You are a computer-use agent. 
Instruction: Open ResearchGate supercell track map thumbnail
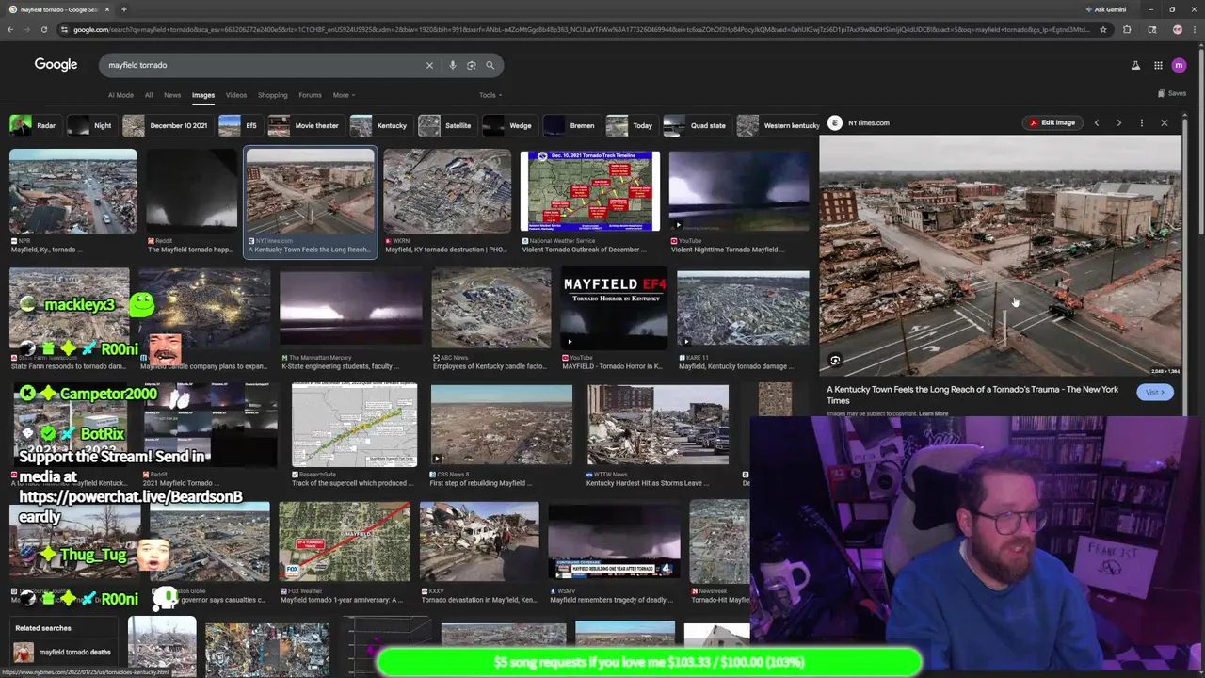[x=354, y=426]
